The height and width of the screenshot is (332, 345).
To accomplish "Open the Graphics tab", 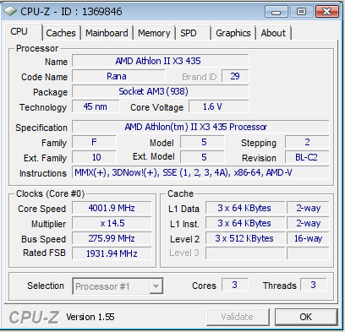I will 233,33.
